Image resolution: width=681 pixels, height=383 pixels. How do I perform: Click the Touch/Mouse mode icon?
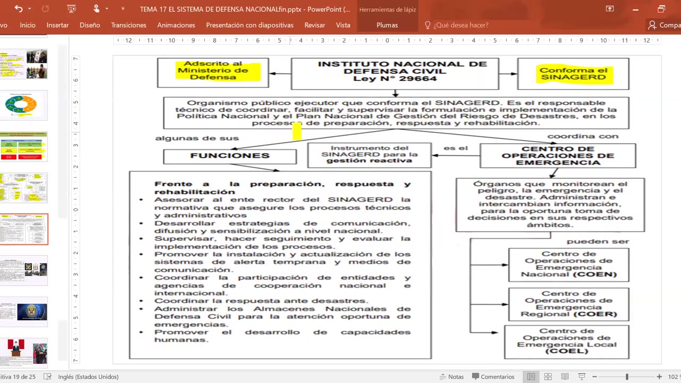tap(96, 9)
